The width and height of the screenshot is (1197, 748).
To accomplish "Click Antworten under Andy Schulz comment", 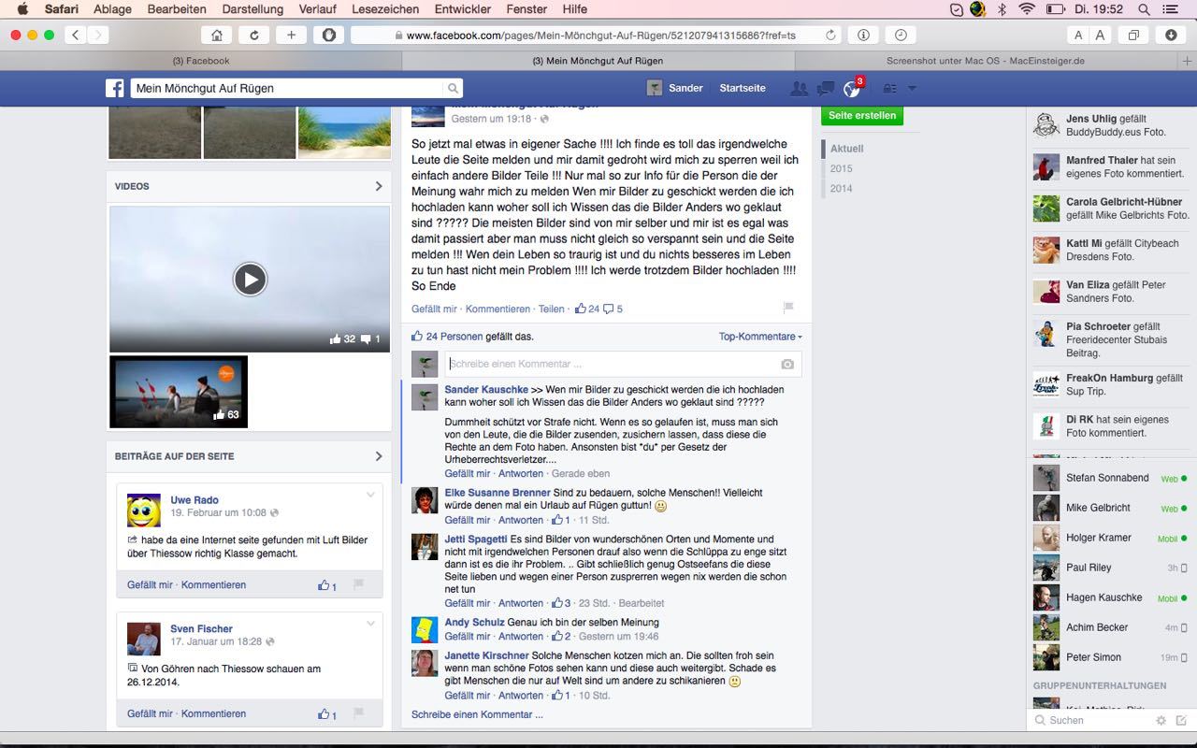I will [x=521, y=637].
